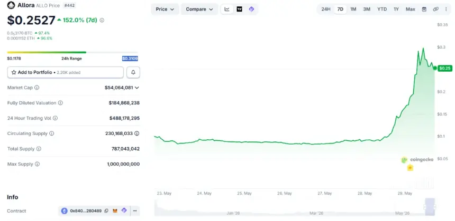Open the calendar date range icon
Screen dimensions: 455x221
pyautogui.click(x=424, y=9)
